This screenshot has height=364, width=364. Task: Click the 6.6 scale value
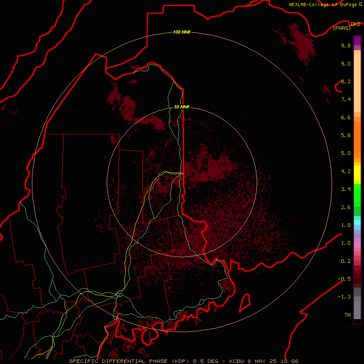346,118
